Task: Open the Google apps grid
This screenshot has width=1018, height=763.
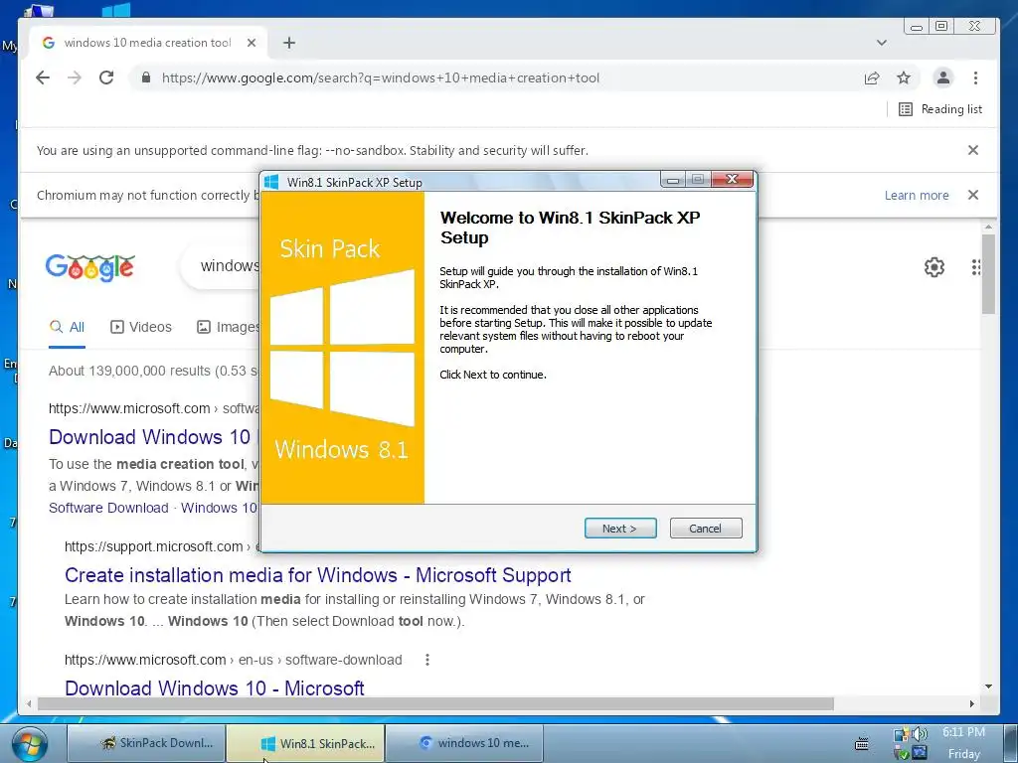Action: [x=975, y=266]
